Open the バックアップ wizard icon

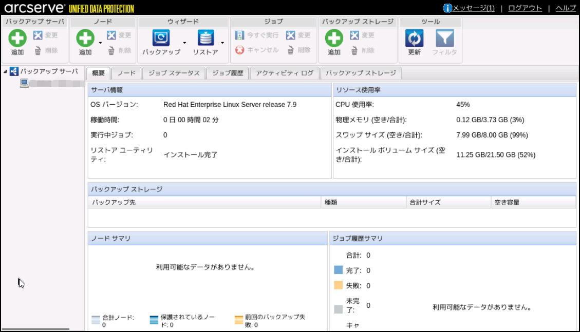pos(161,38)
